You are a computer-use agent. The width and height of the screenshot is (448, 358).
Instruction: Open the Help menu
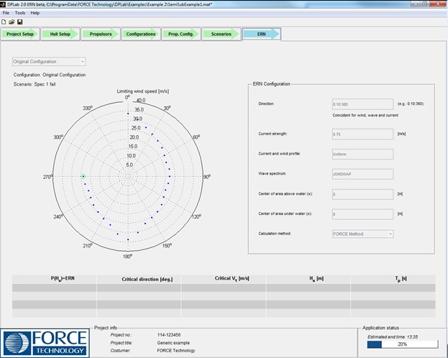[35, 13]
